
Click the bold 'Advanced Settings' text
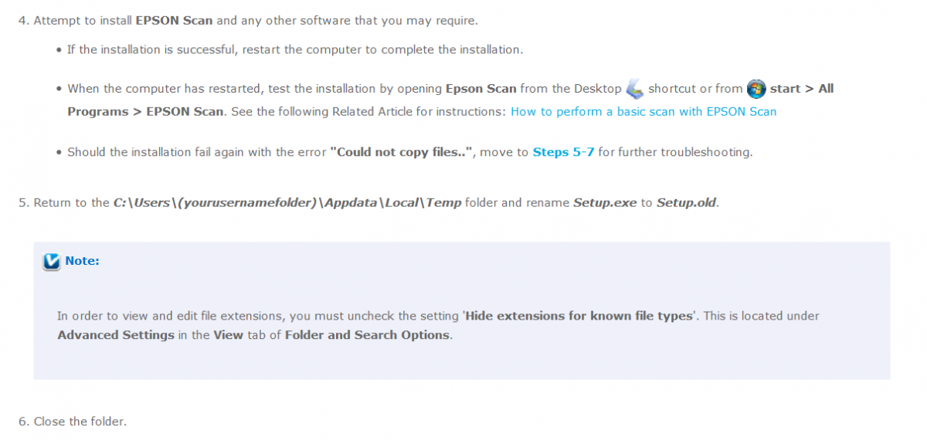(x=116, y=335)
